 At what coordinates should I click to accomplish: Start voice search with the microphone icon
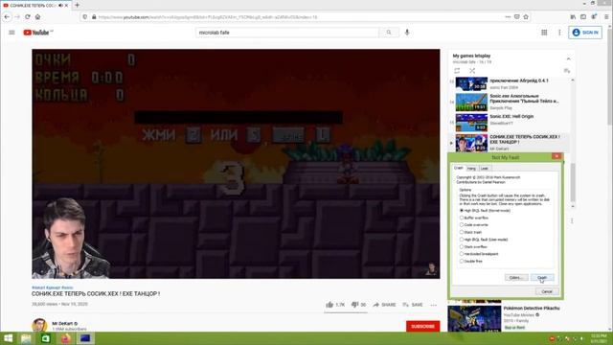[x=407, y=33]
